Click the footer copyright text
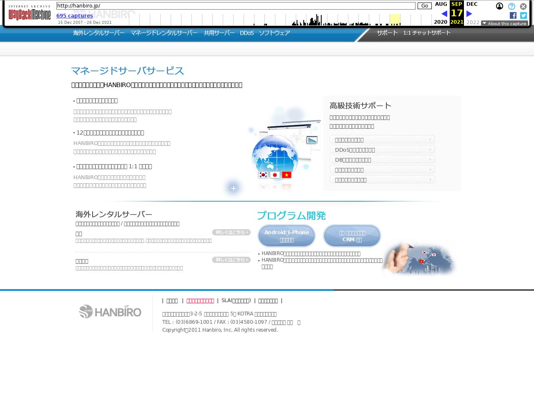Viewport: 534px width, 400px height. (220, 330)
